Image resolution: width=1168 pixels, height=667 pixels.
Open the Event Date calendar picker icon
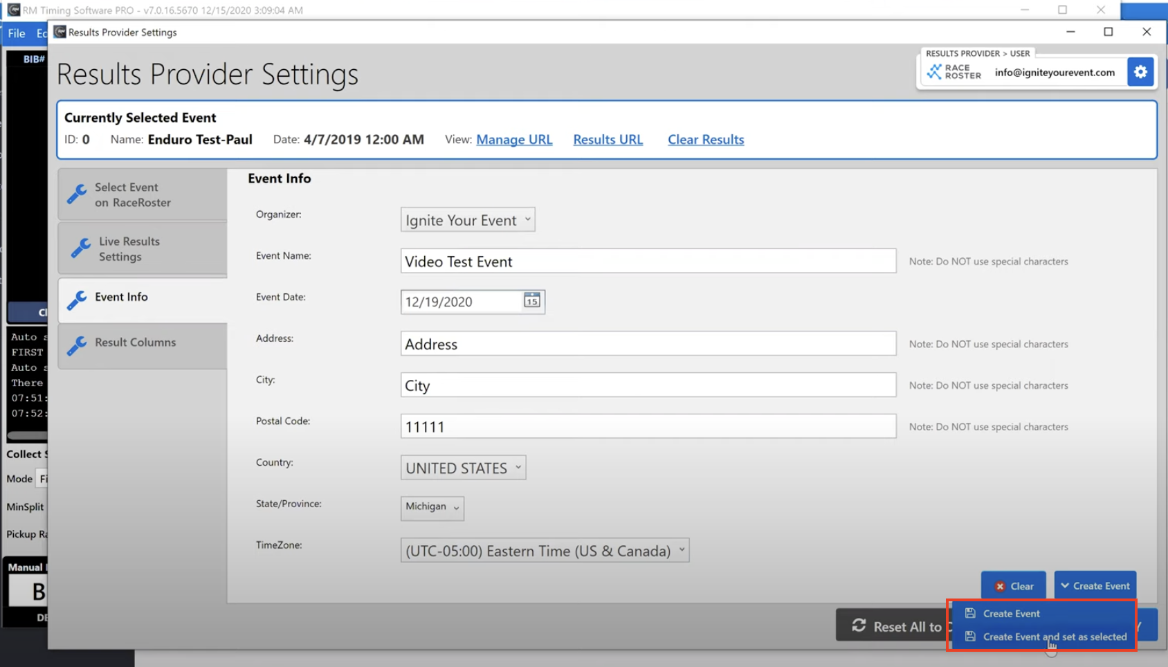(531, 301)
